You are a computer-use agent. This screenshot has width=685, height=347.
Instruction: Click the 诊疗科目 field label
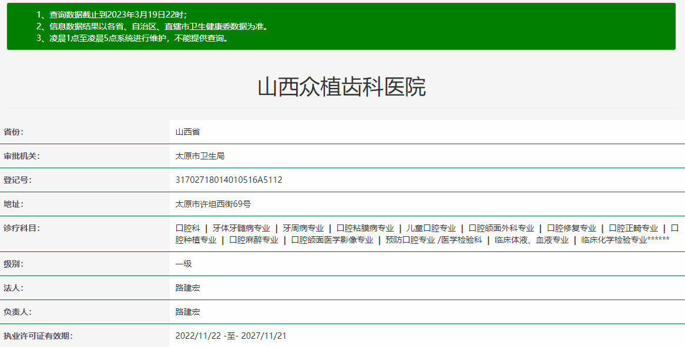pos(22,228)
